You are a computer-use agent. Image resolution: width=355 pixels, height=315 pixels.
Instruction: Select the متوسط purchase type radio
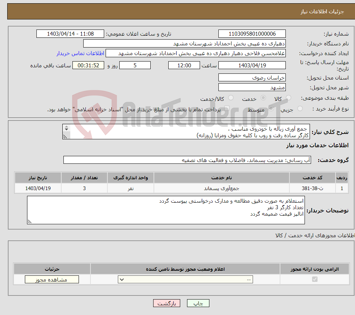point(271,109)
